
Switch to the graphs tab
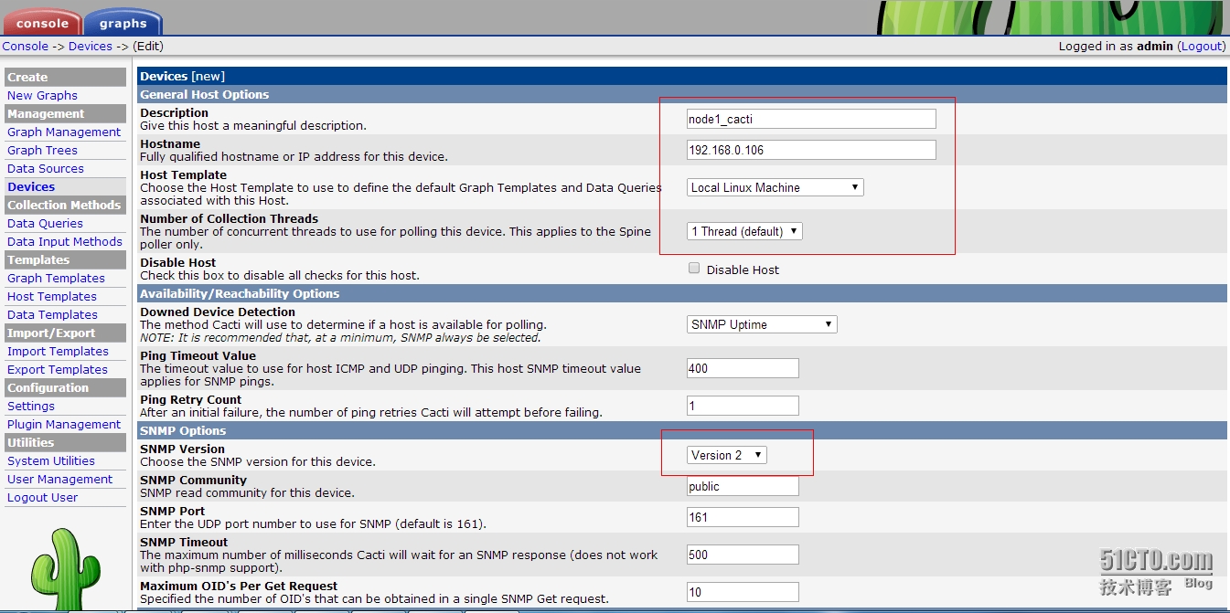(x=123, y=22)
